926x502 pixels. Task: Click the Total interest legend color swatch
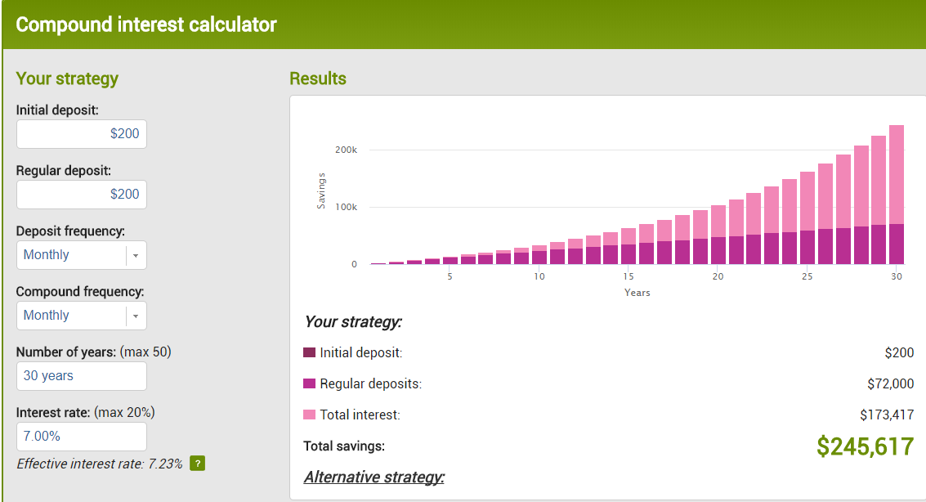pos(309,415)
